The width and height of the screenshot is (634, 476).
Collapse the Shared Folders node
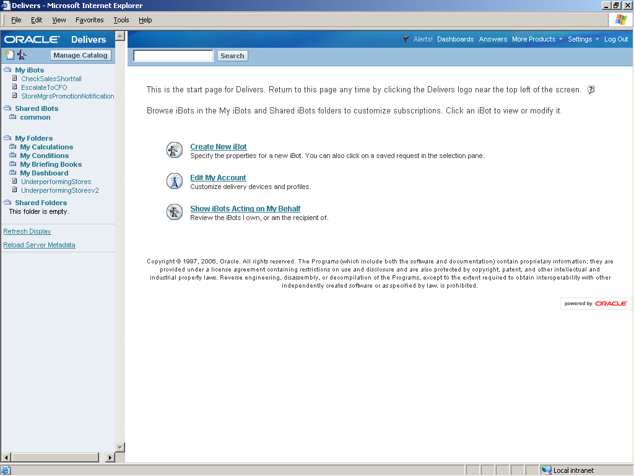click(7, 202)
